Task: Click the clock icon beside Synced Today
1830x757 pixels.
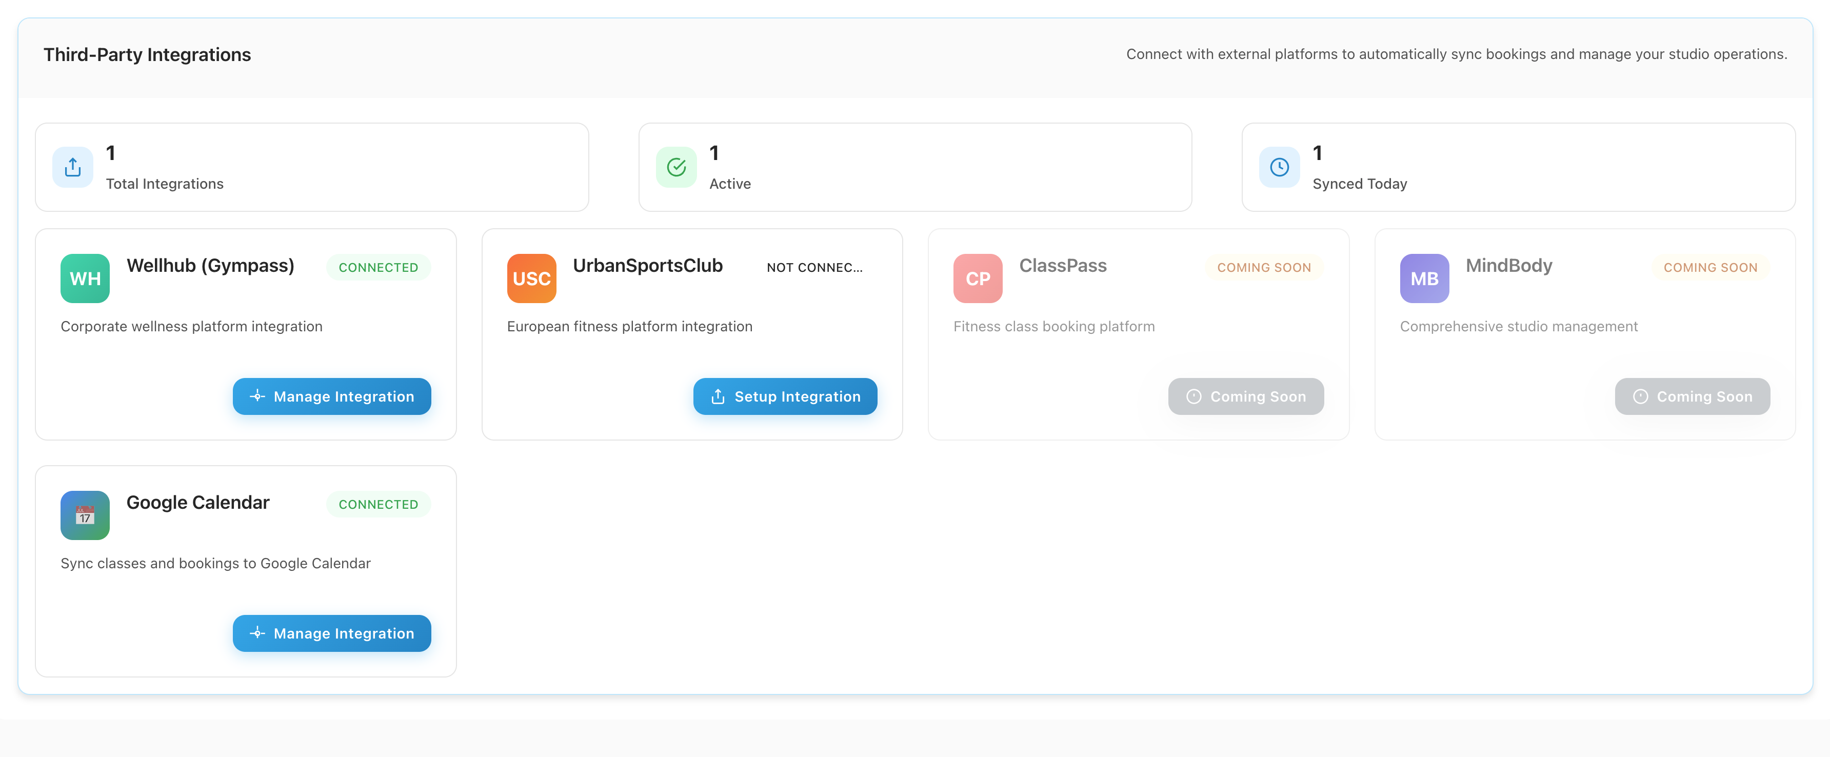Action: 1279,167
